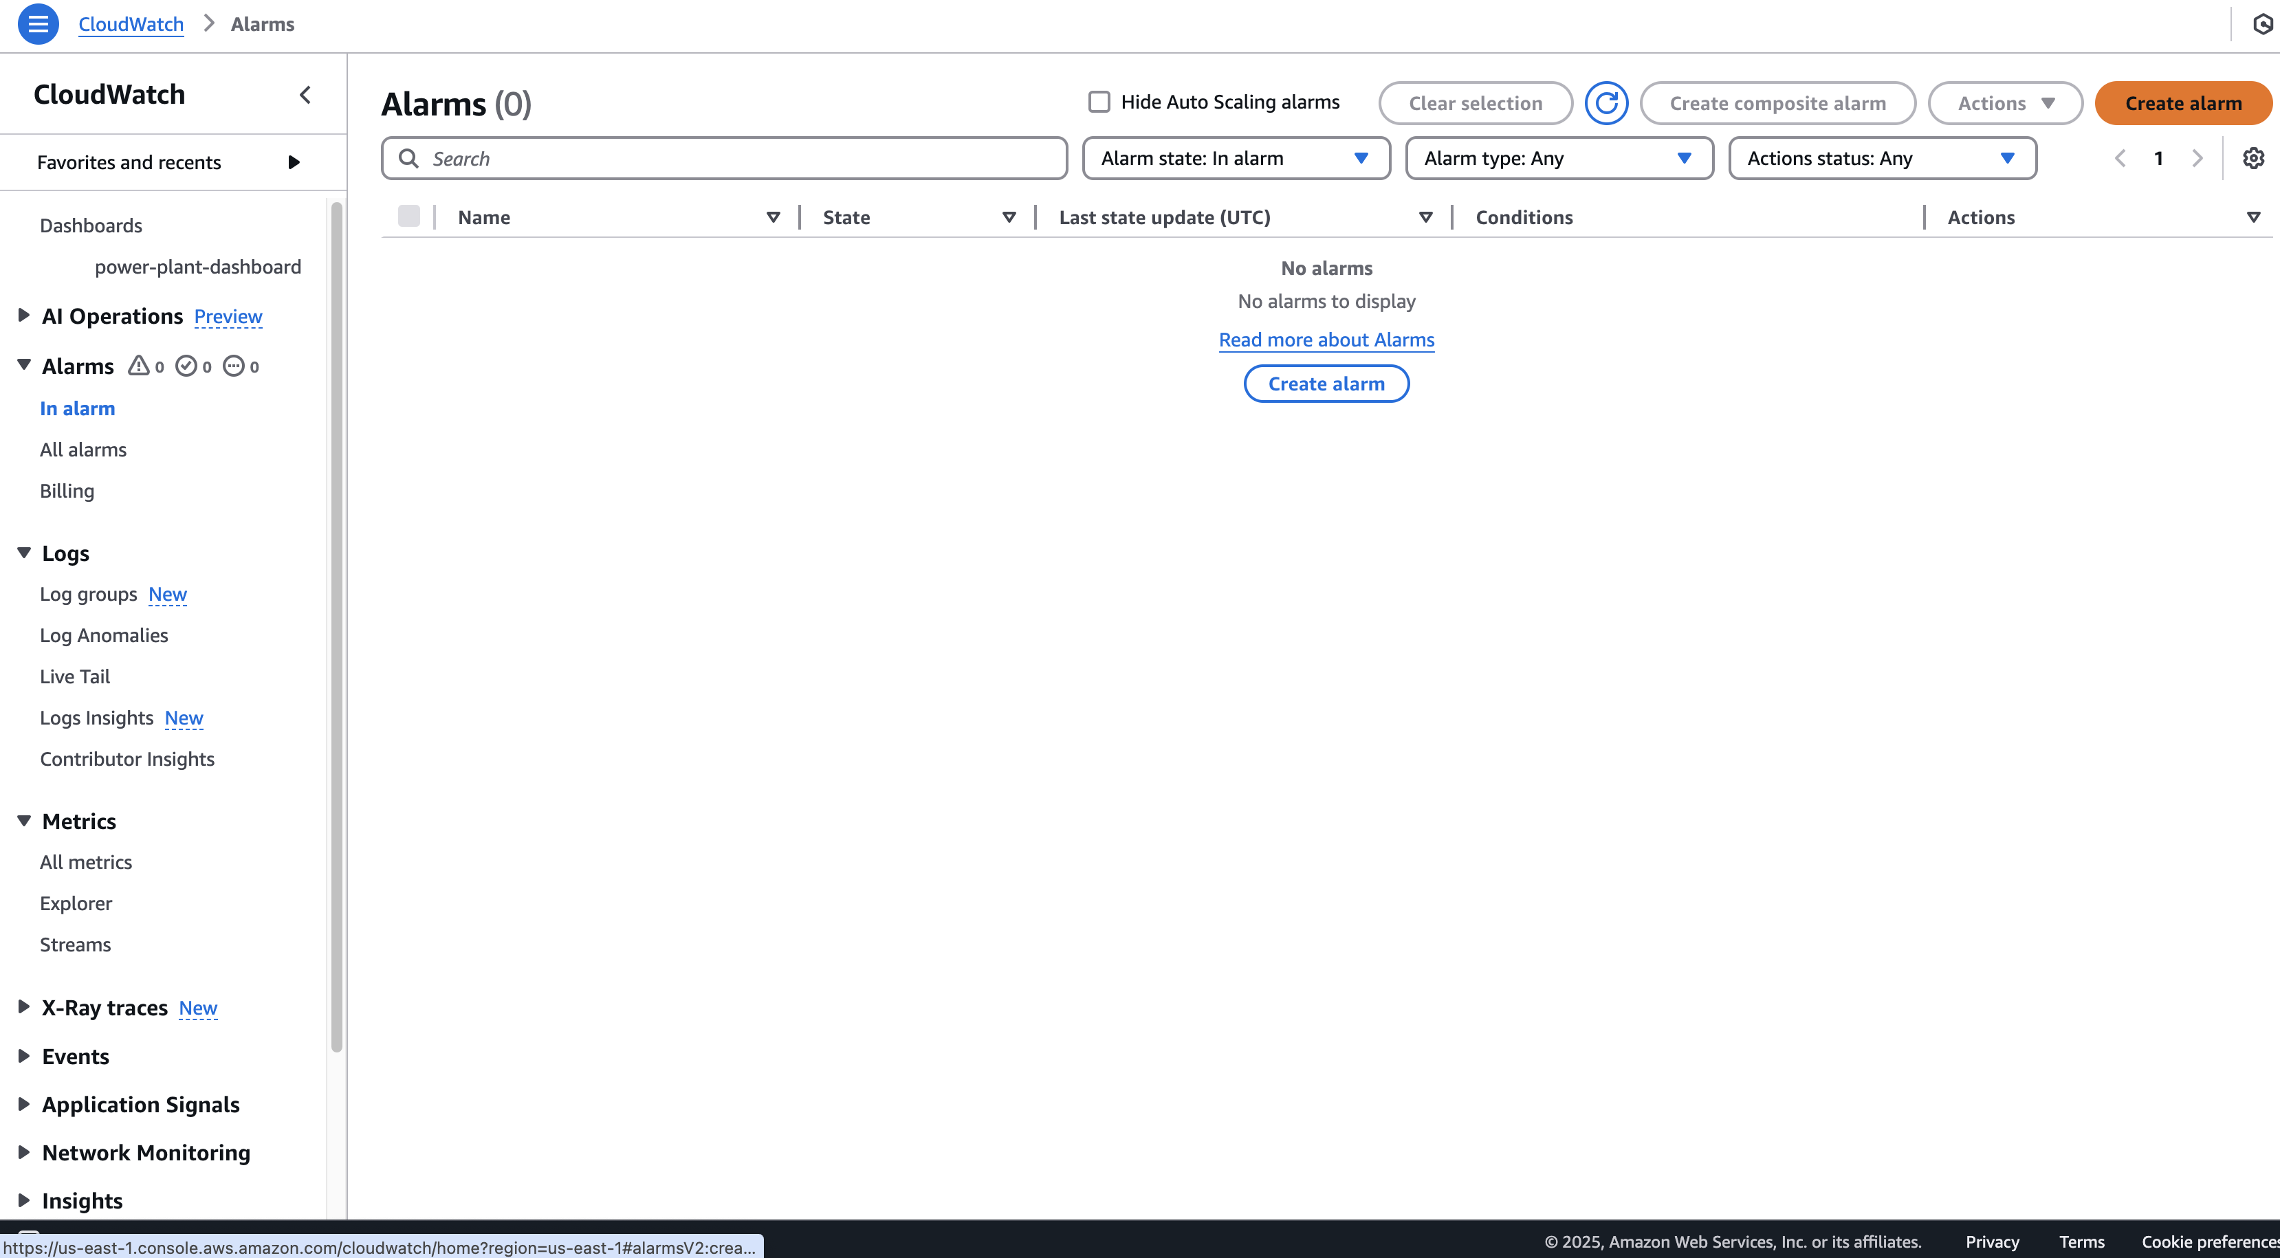Collapse the Metrics sidebar section
The width and height of the screenshot is (2280, 1258).
(24, 821)
